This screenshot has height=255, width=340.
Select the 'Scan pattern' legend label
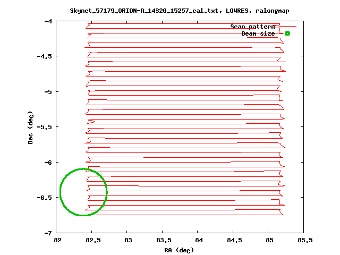point(253,27)
